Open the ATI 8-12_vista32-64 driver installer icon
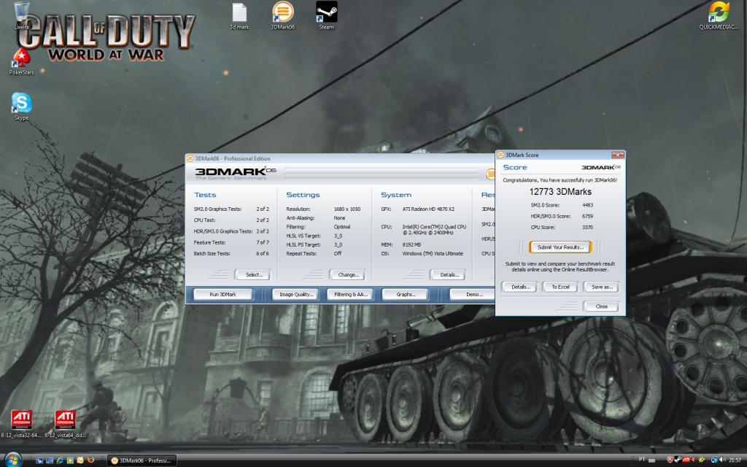Image resolution: width=747 pixels, height=467 pixels. point(21,423)
